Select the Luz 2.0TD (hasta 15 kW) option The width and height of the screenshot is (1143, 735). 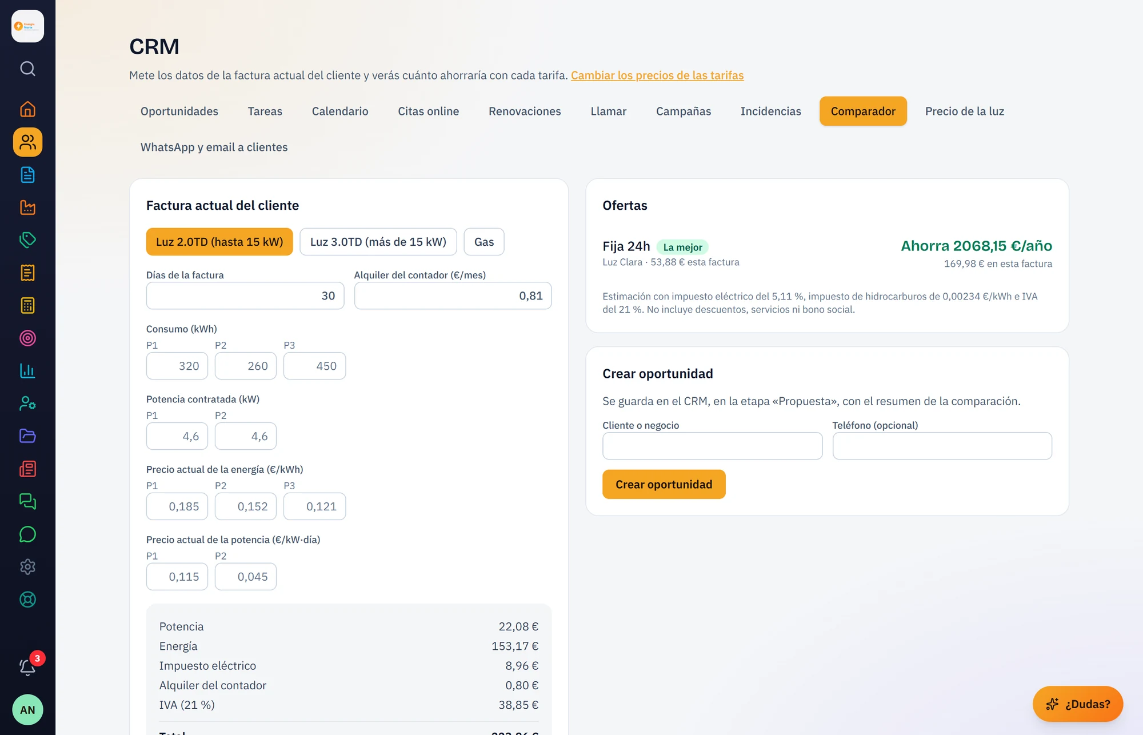[x=219, y=242]
